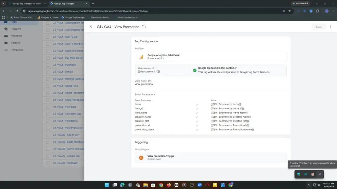Open the clock and date flyout
This screenshot has height=189, width=337.
(329, 185)
